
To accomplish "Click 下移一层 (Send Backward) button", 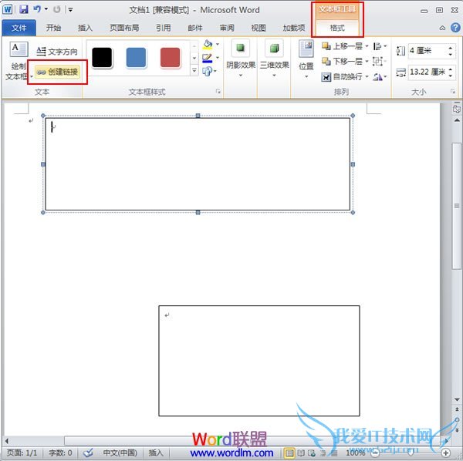I will pos(342,62).
